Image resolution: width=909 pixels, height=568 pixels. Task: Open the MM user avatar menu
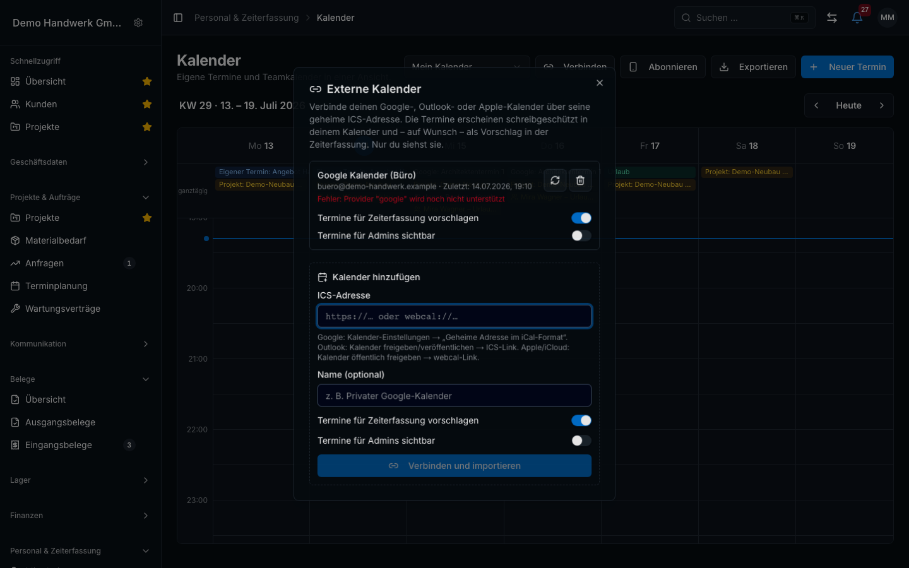(887, 18)
